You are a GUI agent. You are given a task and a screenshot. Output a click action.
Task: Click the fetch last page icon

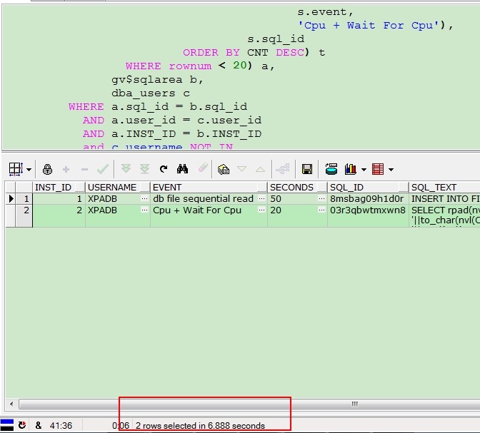tap(144, 169)
